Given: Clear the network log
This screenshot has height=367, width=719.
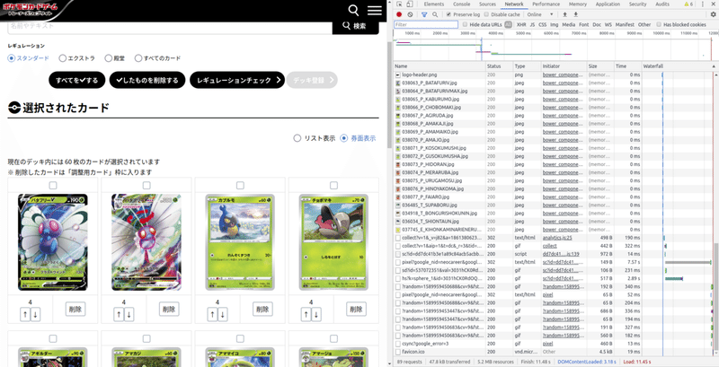Looking at the screenshot, I should point(410,14).
